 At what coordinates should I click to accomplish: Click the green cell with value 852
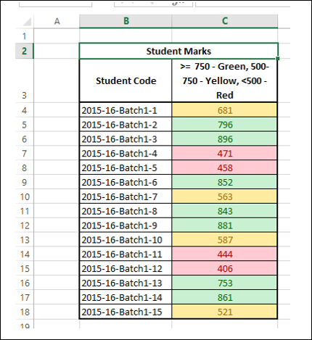pos(224,182)
